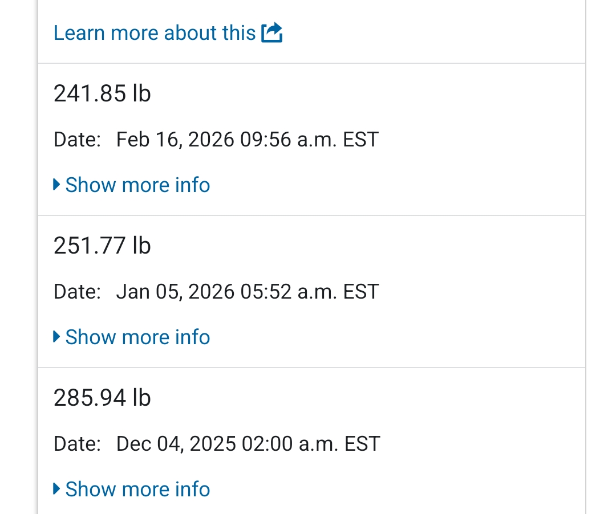This screenshot has width=616, height=514.
Task: Tap the Feb 16, 2026 date text
Action: 175,140
